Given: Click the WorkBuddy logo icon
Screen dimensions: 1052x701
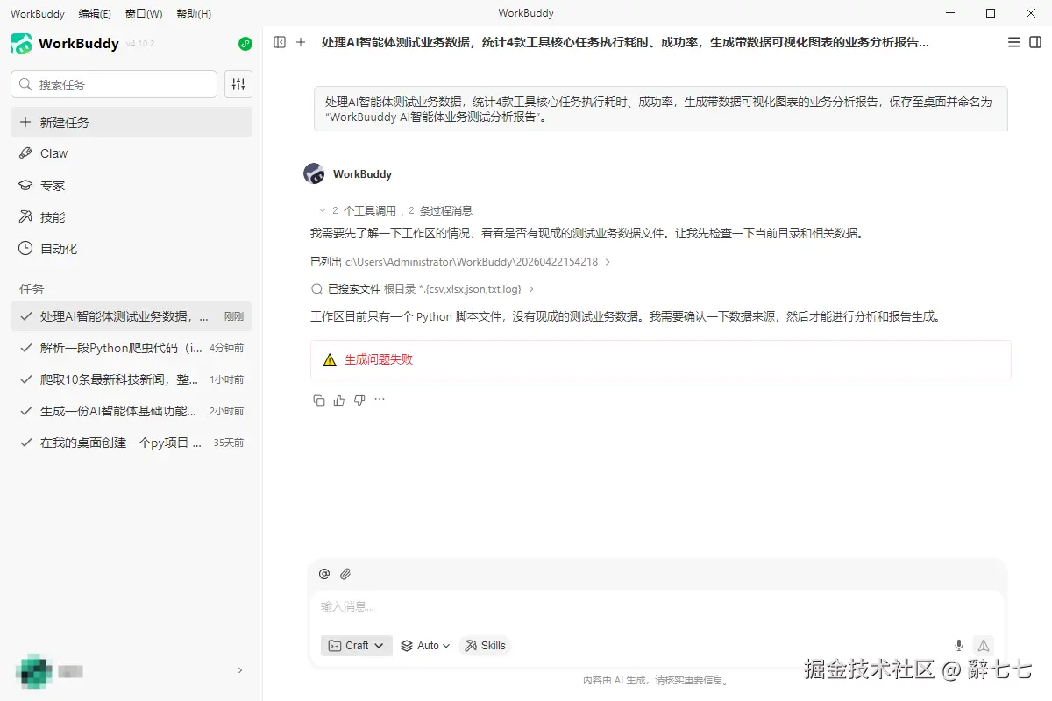Looking at the screenshot, I should click(21, 43).
